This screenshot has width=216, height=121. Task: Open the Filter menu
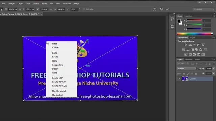pos(44,4)
